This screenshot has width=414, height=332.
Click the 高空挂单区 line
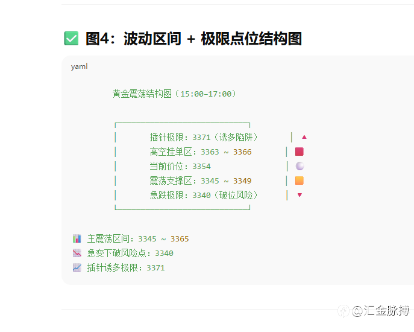[200, 152]
